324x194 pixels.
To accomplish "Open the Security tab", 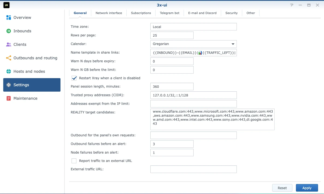I will [232, 13].
